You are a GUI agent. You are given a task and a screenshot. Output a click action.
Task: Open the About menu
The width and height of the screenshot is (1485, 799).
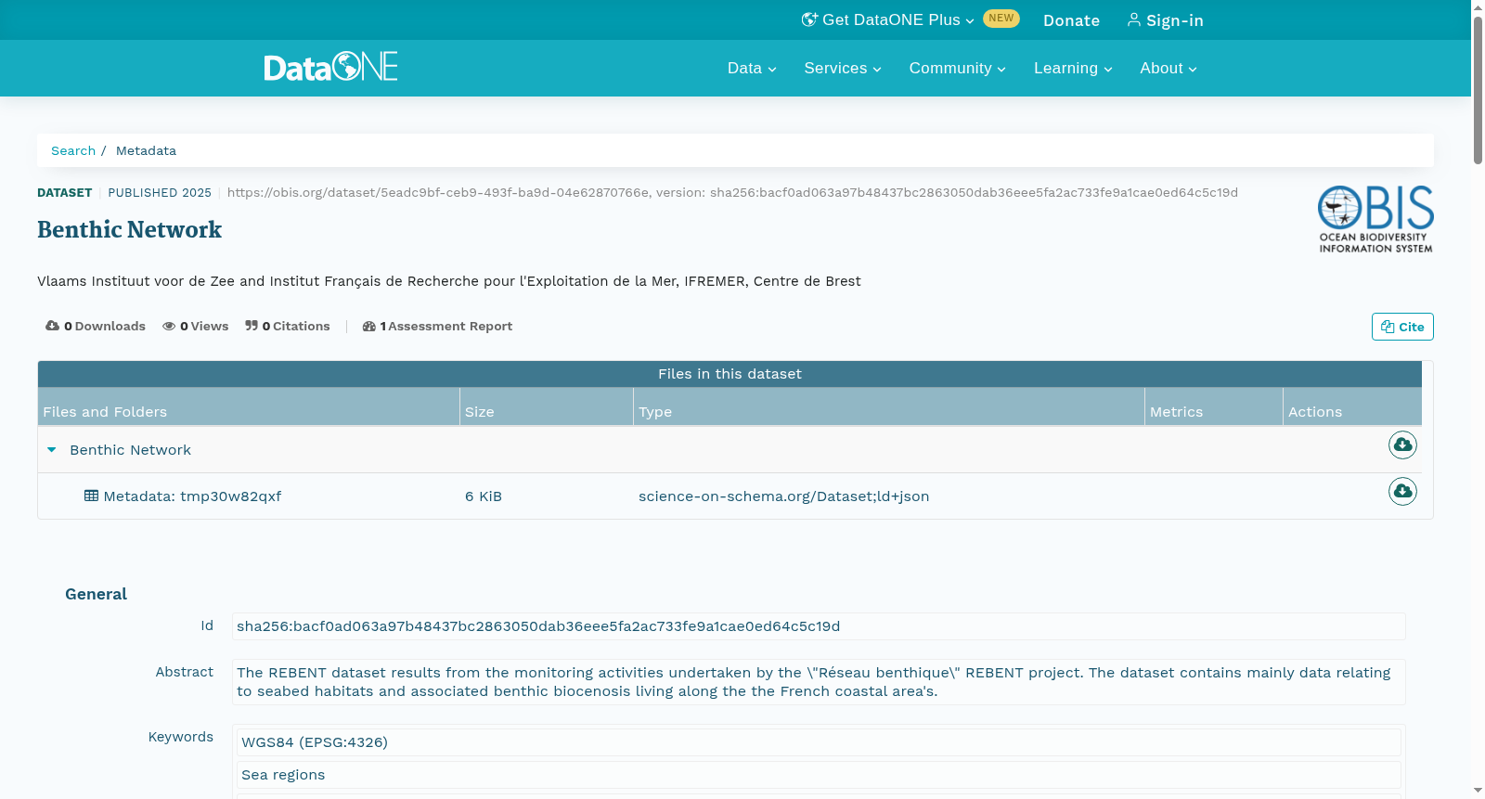click(x=1169, y=69)
